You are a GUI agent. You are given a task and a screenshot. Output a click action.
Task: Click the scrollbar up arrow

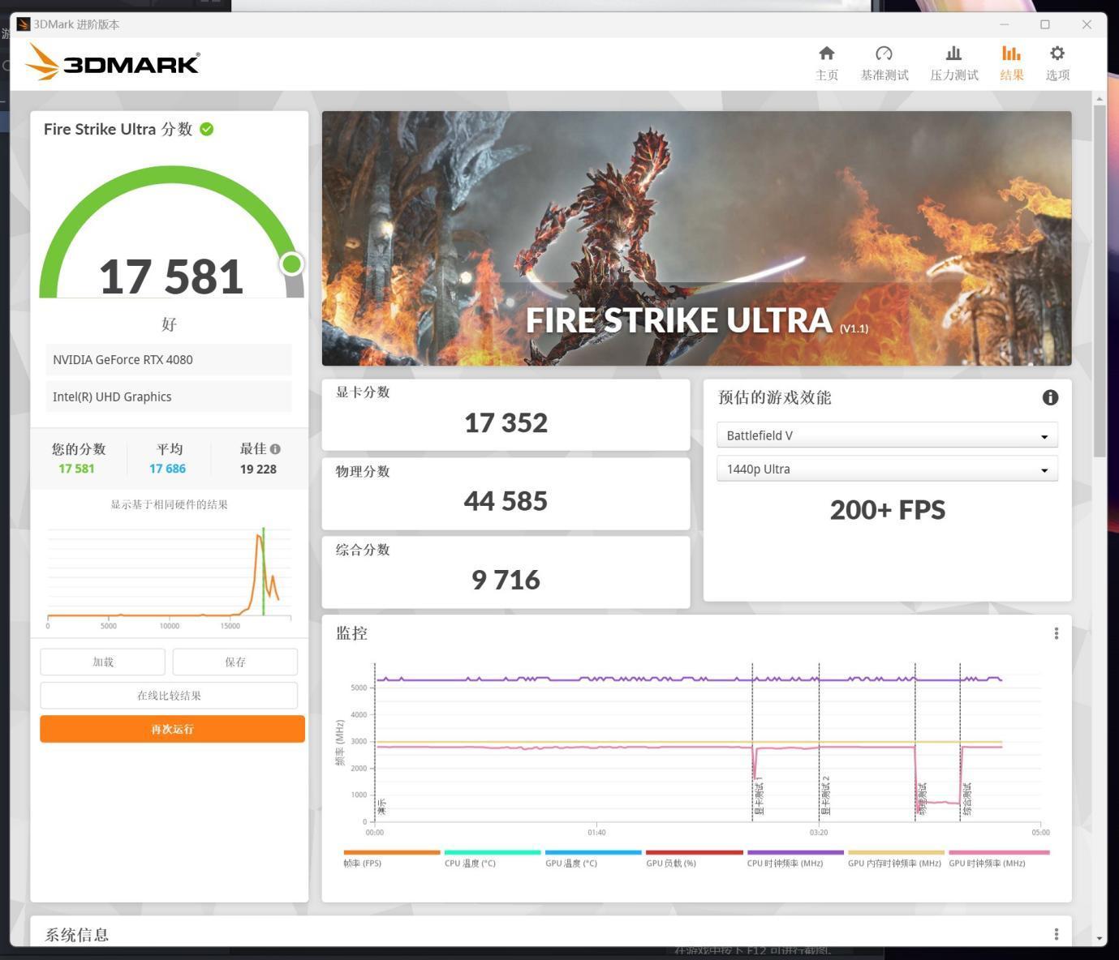[x=1100, y=99]
